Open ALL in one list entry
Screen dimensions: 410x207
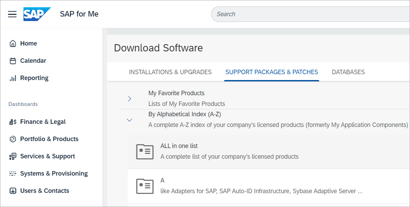pos(269,152)
